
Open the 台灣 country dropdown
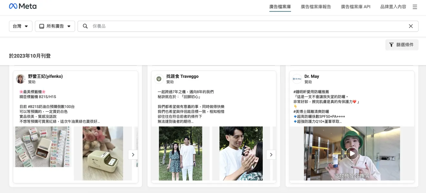[x=21, y=26]
